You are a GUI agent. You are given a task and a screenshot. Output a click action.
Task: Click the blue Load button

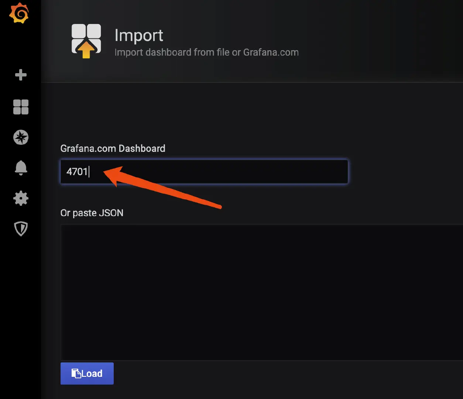(x=87, y=374)
